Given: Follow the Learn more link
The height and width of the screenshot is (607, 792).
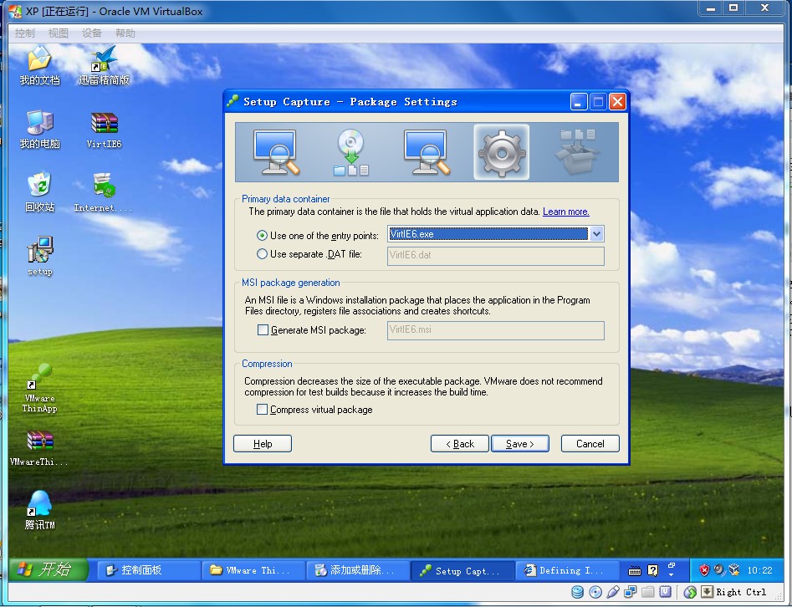Looking at the screenshot, I should 565,212.
